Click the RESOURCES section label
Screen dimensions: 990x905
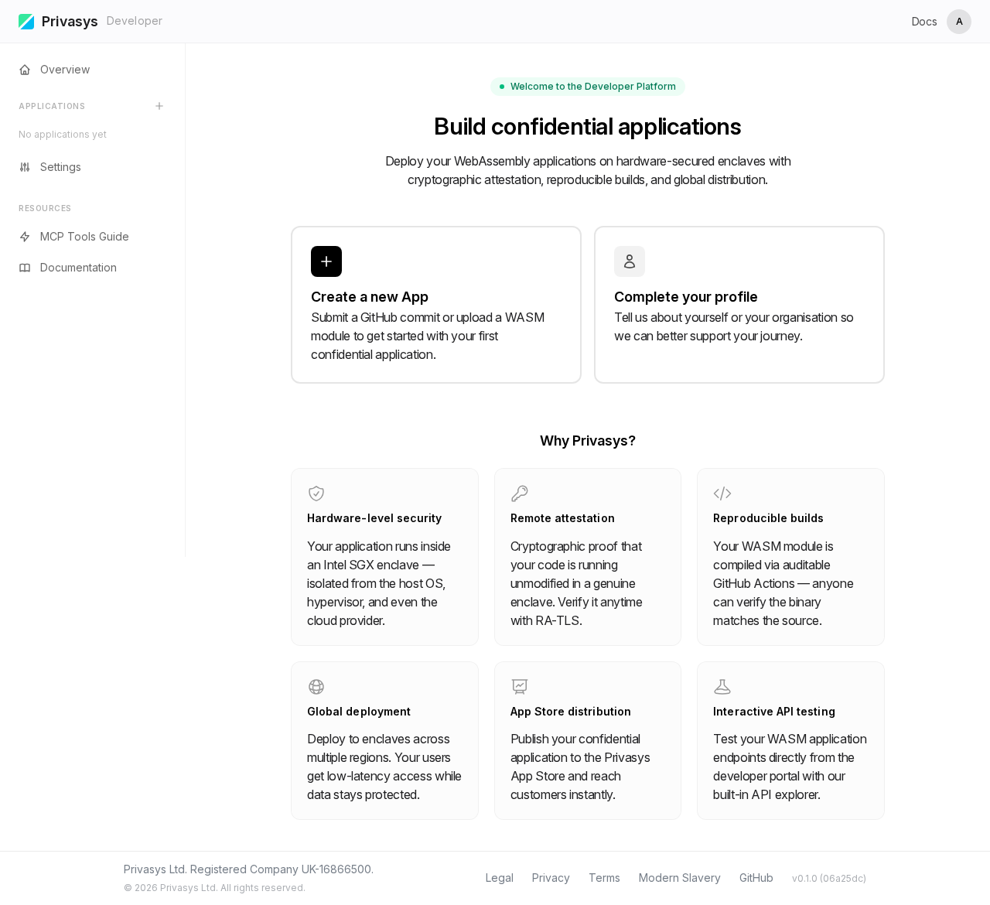pyautogui.click(x=45, y=208)
